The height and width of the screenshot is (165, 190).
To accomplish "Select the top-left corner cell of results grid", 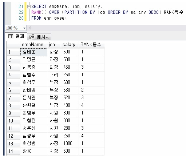I will pyautogui.click(x=13, y=45).
